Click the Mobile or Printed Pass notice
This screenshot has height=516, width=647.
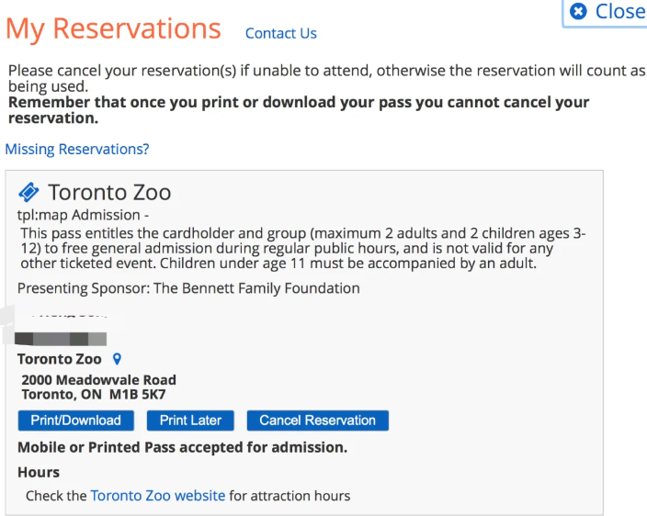click(182, 448)
